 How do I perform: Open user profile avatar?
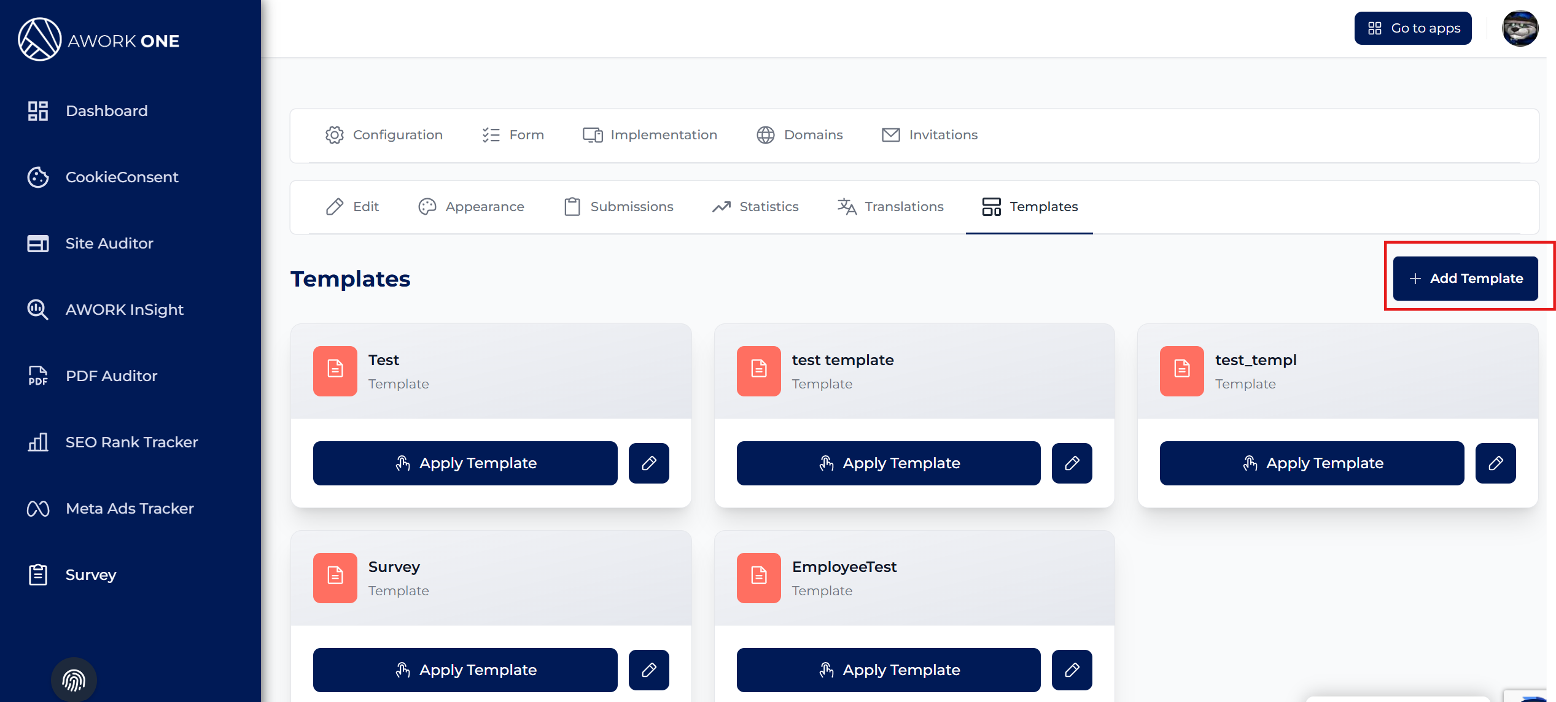[1519, 28]
